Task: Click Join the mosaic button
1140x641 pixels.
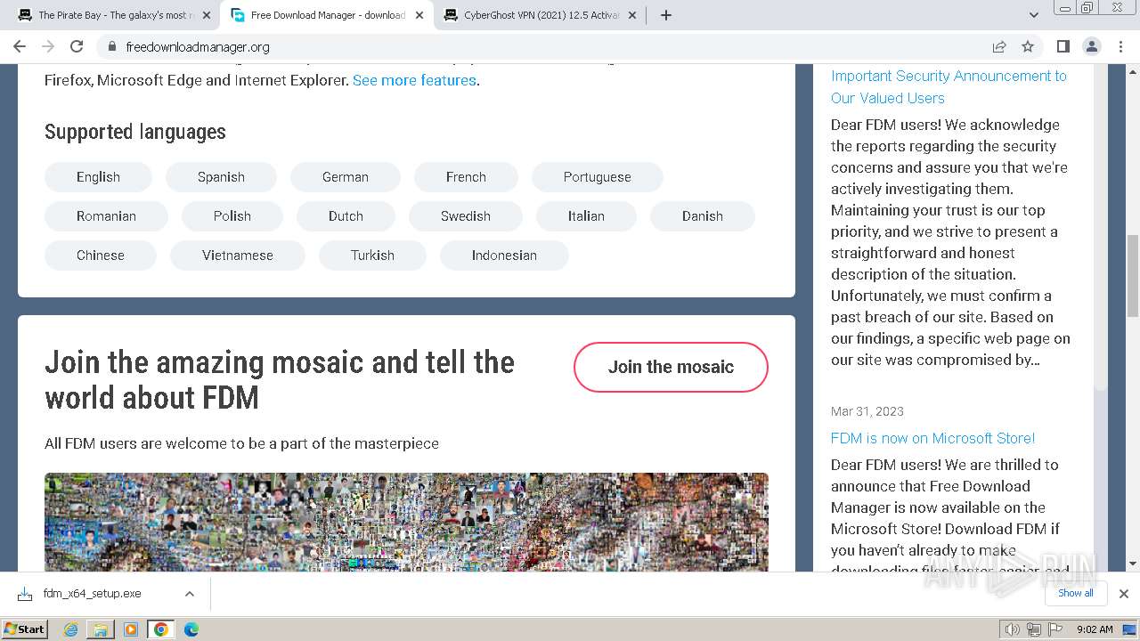Action: point(671,367)
